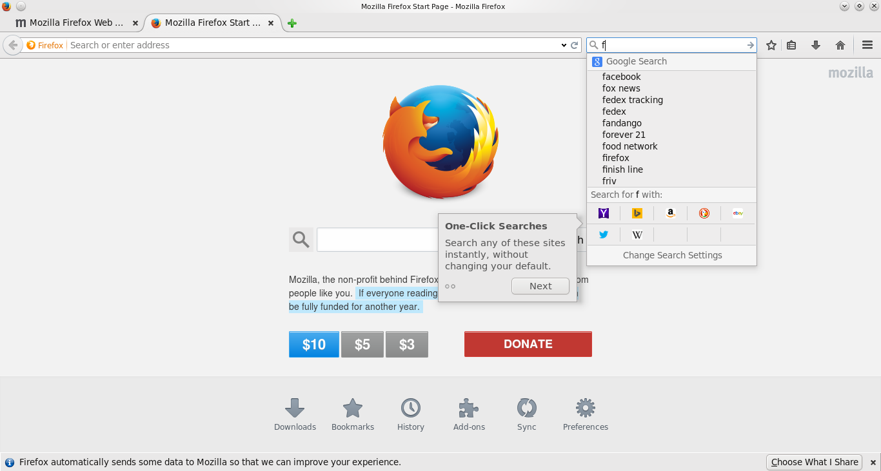Select the $5 donation amount

pos(362,344)
